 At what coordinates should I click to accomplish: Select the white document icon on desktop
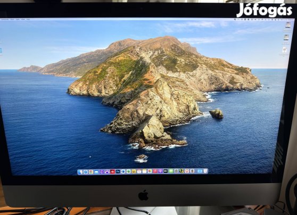[285, 50]
